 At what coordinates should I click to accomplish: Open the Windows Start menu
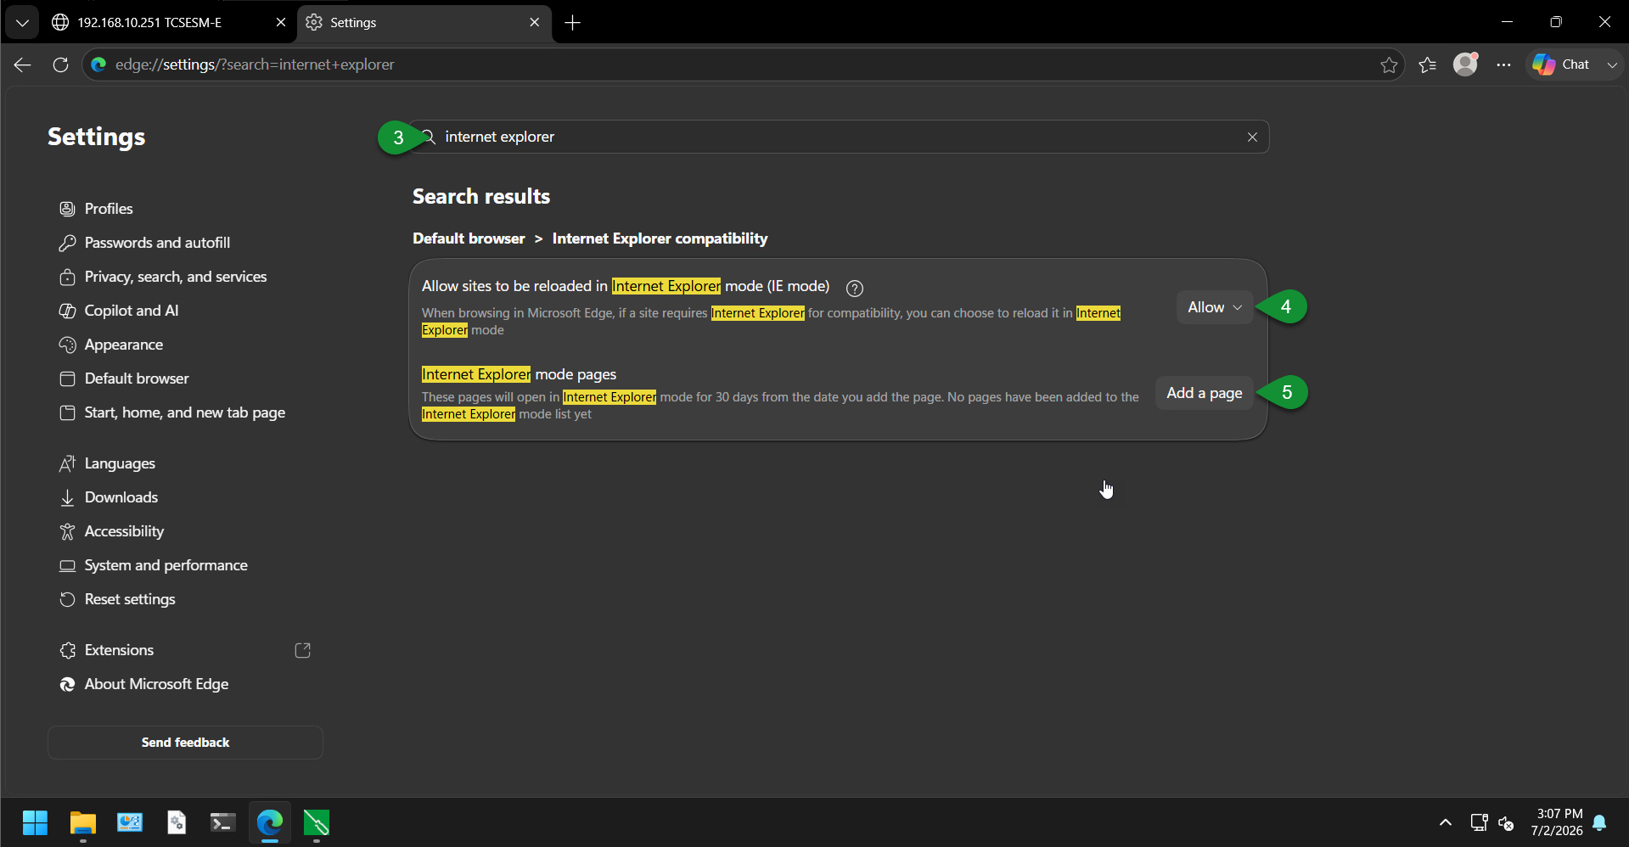coord(35,822)
